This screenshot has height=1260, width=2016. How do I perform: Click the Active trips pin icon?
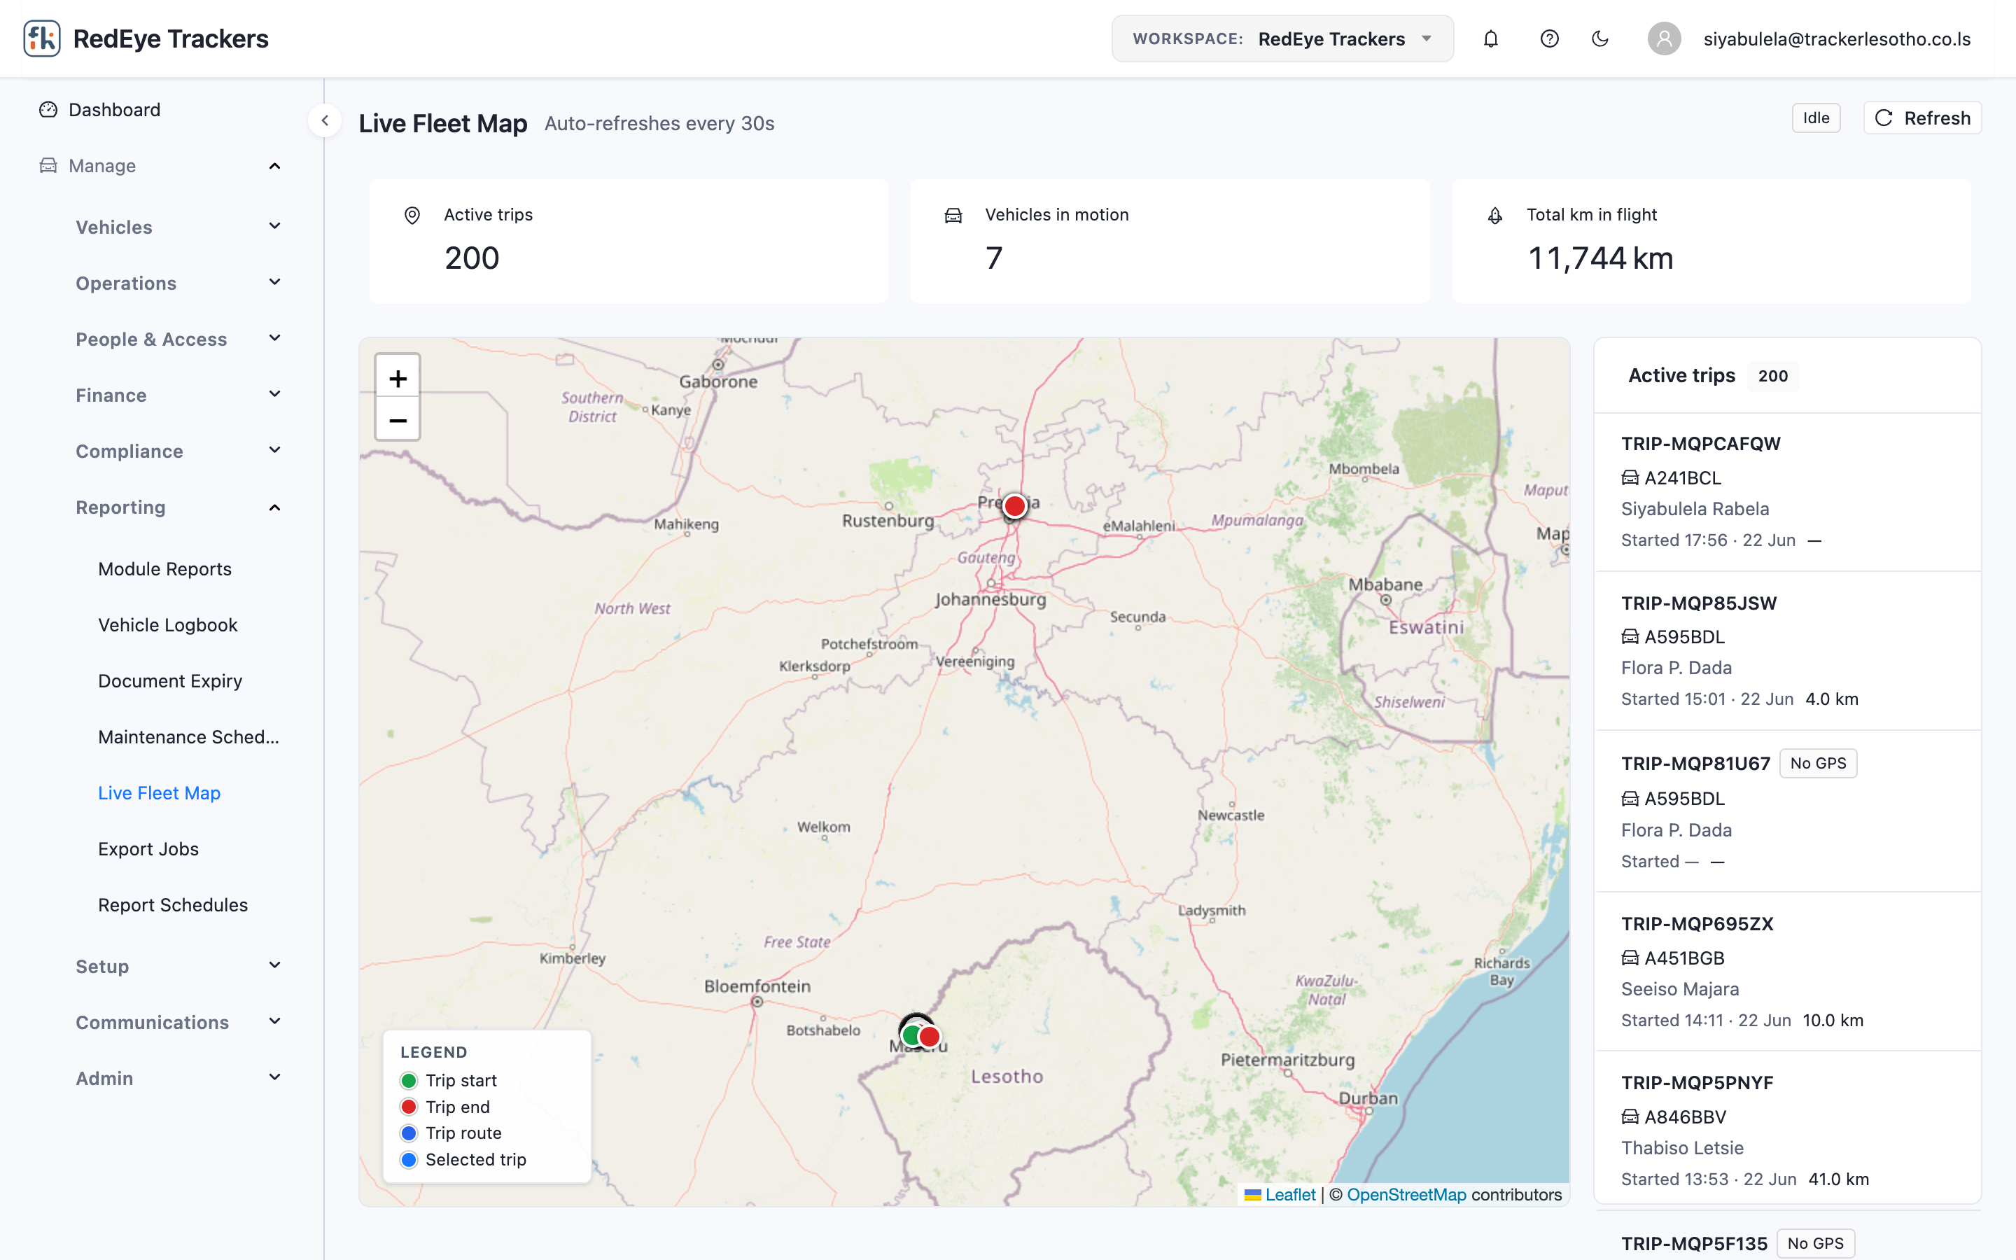pos(412,215)
